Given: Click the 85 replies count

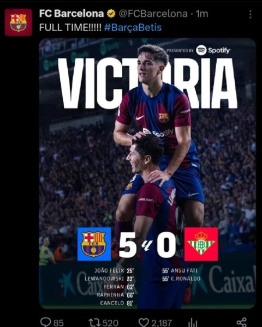Looking at the screenshot, I should (x=58, y=323).
